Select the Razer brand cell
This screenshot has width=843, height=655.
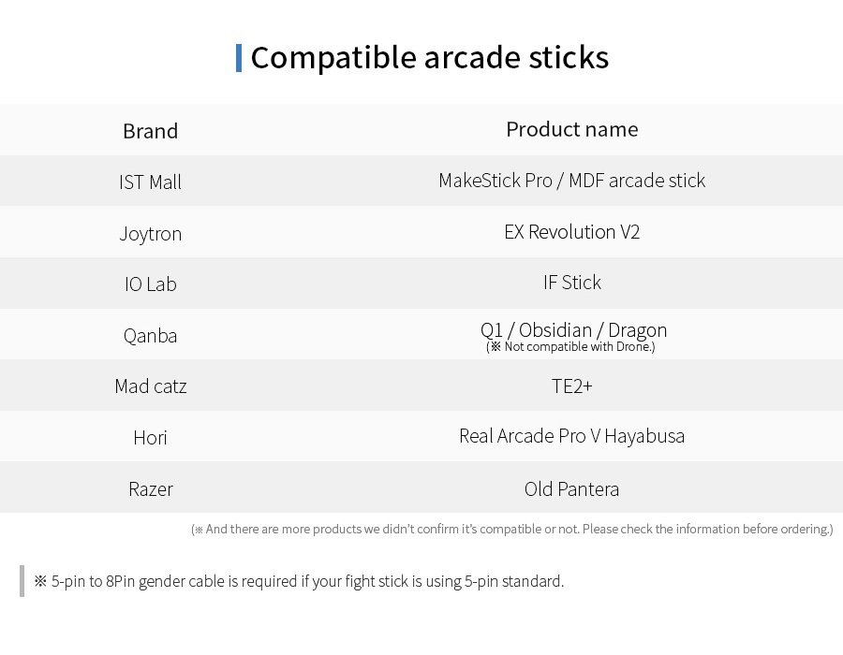click(151, 489)
